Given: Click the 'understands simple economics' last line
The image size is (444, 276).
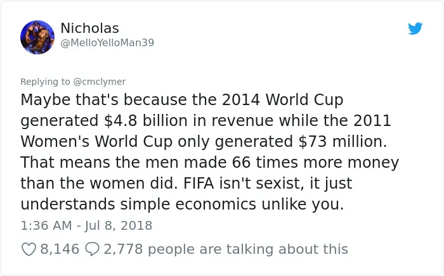Looking at the screenshot, I should coord(182,204).
